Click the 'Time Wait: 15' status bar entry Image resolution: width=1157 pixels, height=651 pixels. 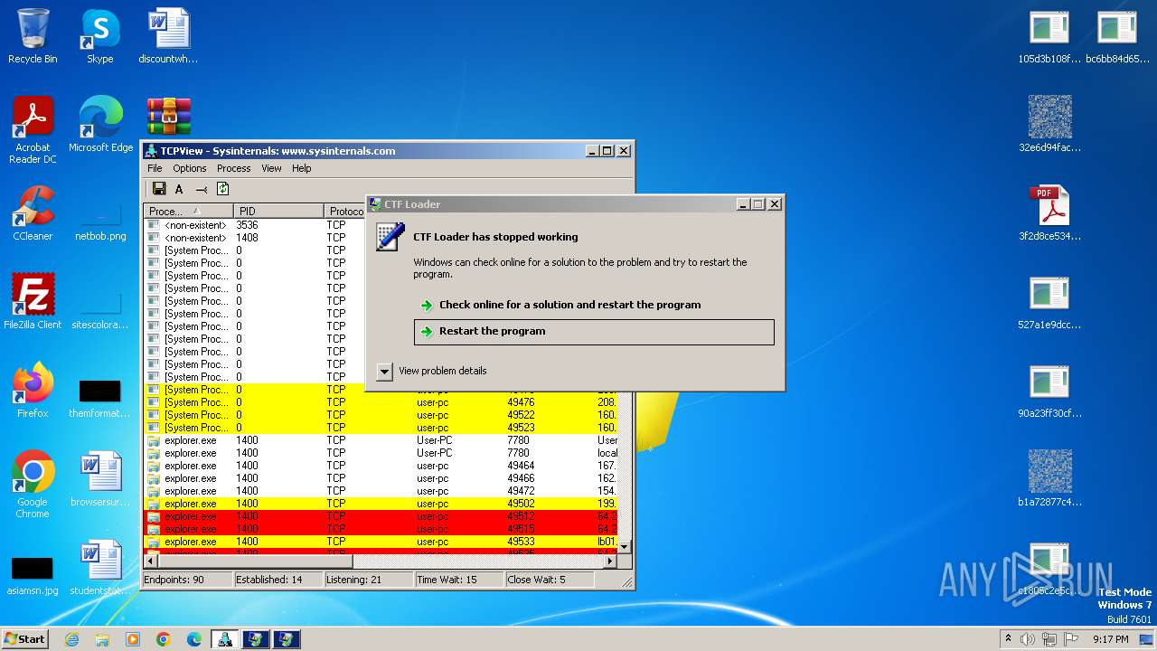tap(459, 580)
